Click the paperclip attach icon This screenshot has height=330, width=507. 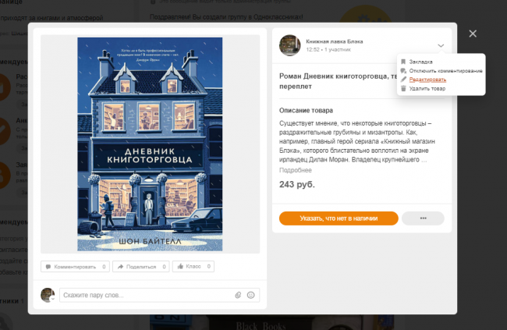point(238,295)
